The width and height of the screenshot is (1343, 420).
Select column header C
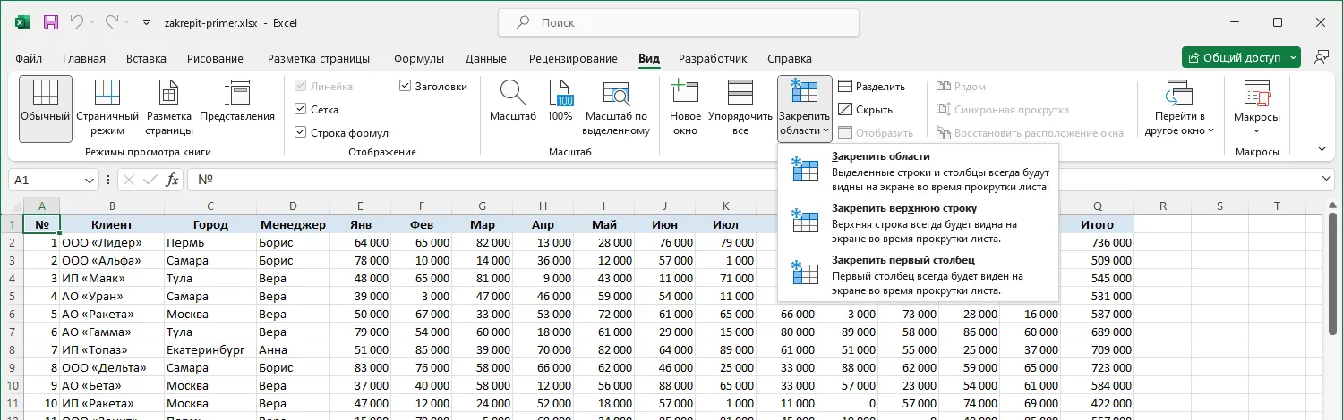pyautogui.click(x=210, y=206)
